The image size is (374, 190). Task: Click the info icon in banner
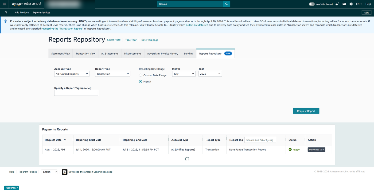[5, 21]
